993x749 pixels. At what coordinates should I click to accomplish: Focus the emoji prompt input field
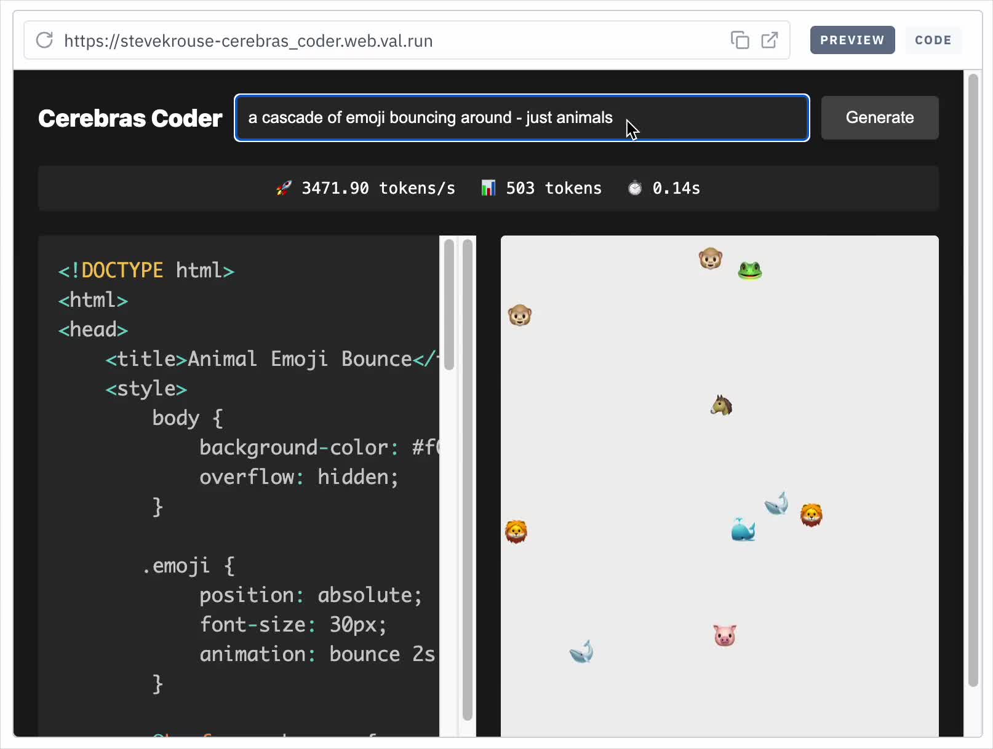[431, 118]
